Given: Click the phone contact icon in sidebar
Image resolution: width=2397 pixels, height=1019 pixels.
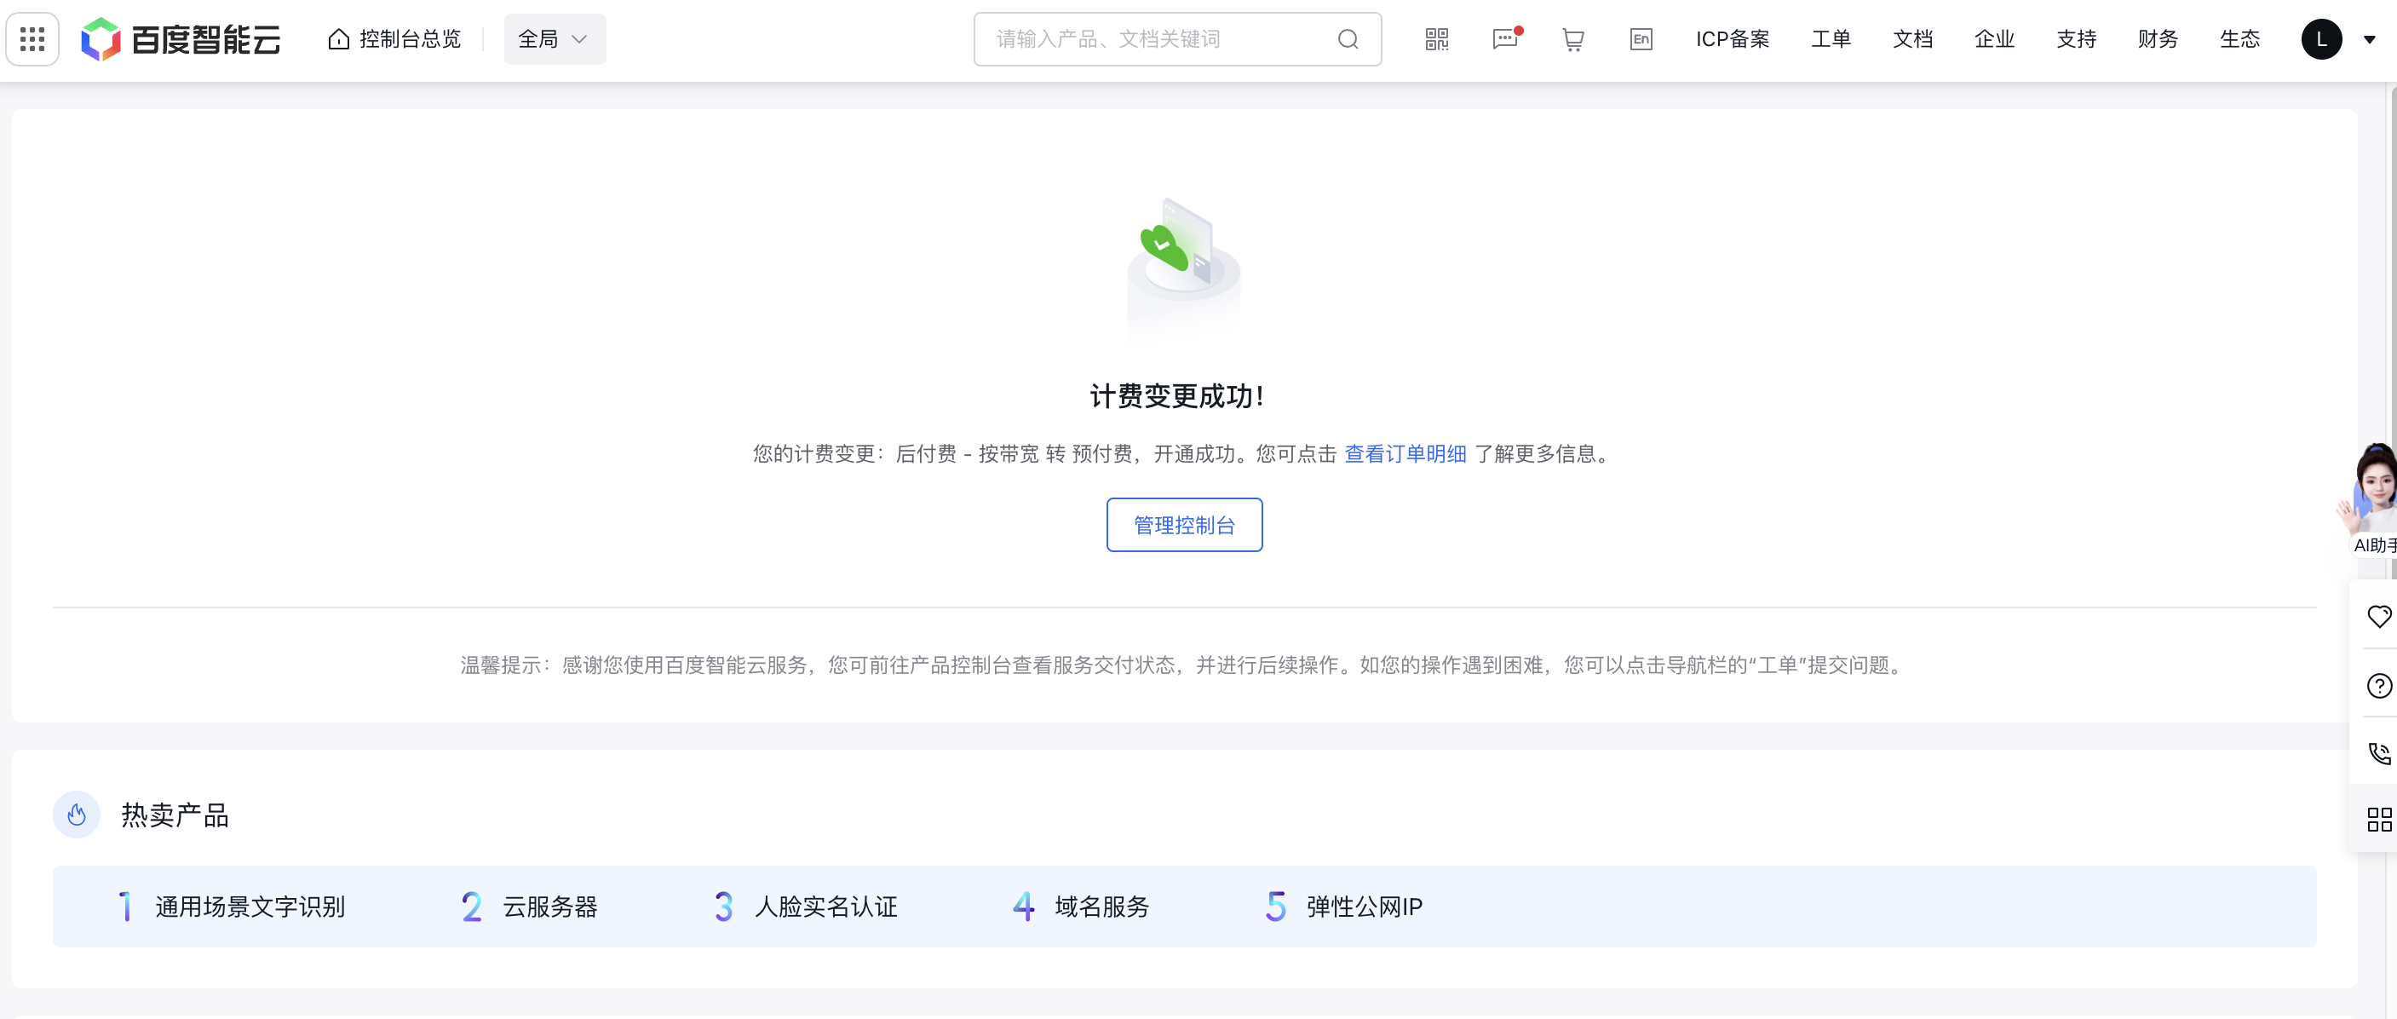Looking at the screenshot, I should (x=2380, y=754).
